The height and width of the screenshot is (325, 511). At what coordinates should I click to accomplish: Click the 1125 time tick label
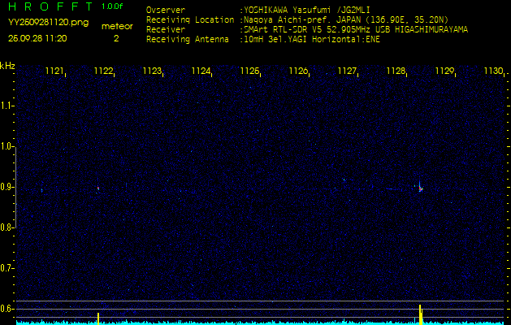pos(250,71)
